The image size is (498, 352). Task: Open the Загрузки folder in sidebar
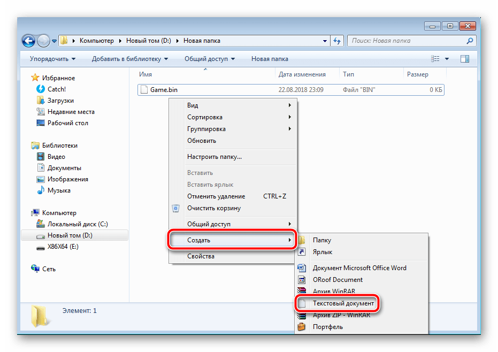tap(41, 101)
